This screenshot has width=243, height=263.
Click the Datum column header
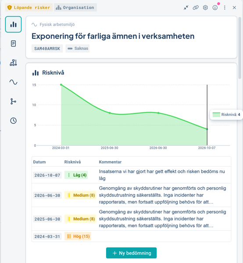39,162
